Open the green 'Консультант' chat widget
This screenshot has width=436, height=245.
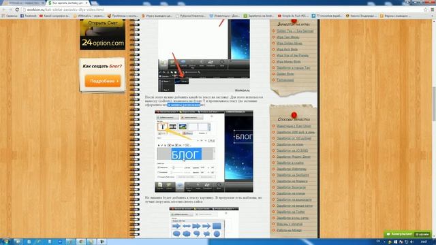pos(407,234)
